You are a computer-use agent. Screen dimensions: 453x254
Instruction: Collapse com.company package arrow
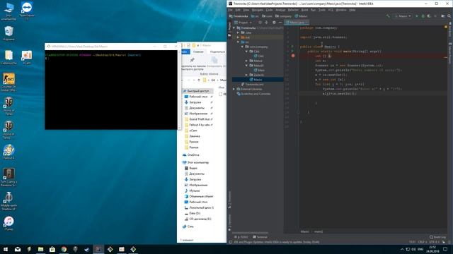tap(242, 47)
